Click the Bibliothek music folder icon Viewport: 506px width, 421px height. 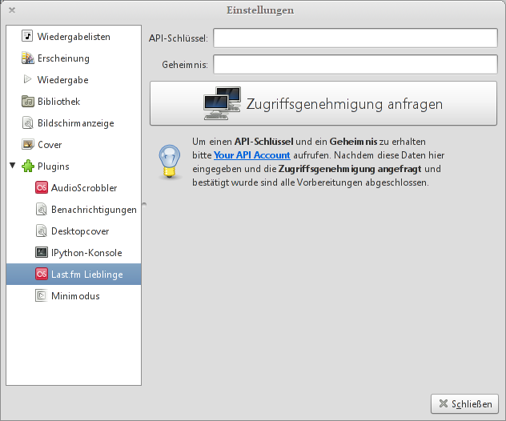(x=28, y=102)
